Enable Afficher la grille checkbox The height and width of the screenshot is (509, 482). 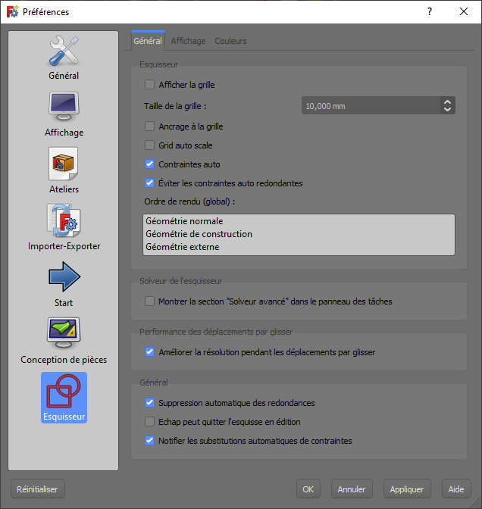[149, 85]
